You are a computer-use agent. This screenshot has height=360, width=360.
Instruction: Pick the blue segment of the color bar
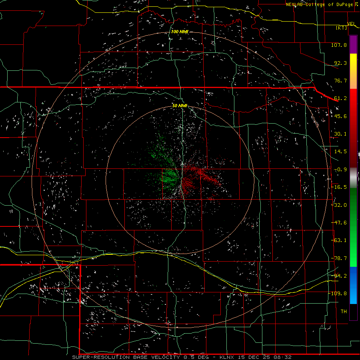pyautogui.click(x=353, y=285)
